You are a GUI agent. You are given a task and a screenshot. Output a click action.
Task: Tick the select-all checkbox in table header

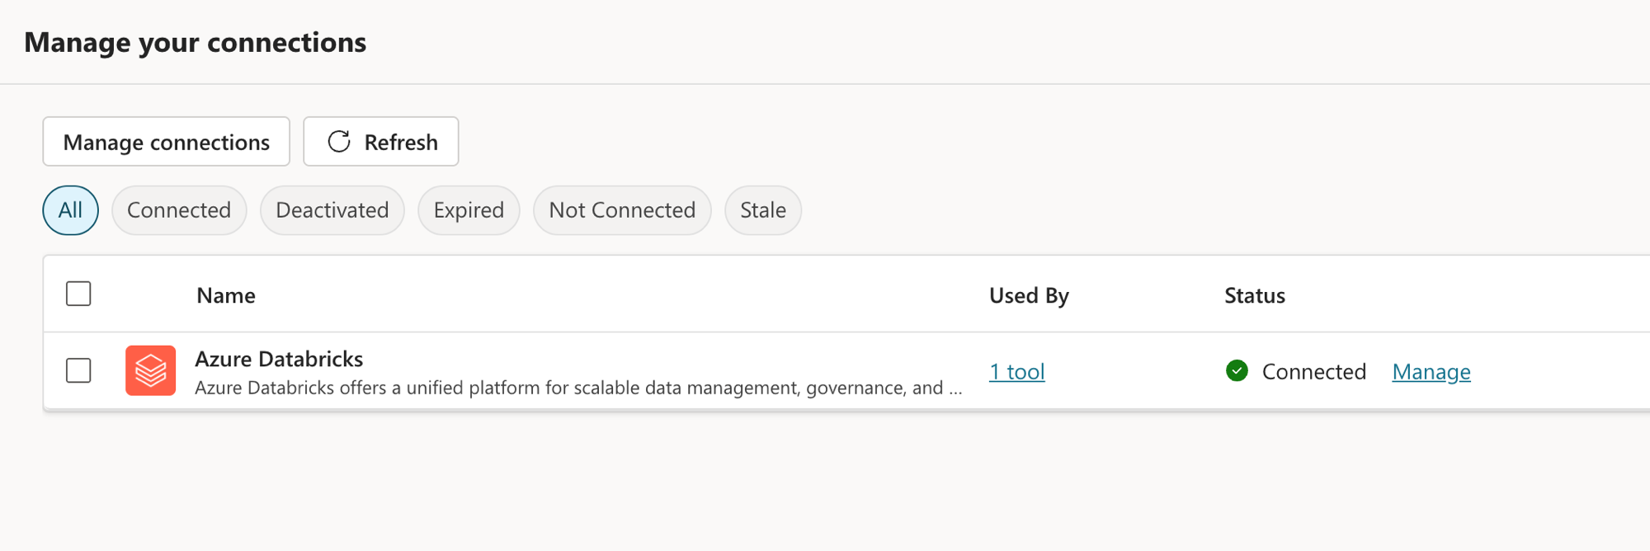pyautogui.click(x=78, y=294)
